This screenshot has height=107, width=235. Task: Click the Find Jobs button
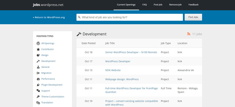pyautogui.click(x=193, y=17)
